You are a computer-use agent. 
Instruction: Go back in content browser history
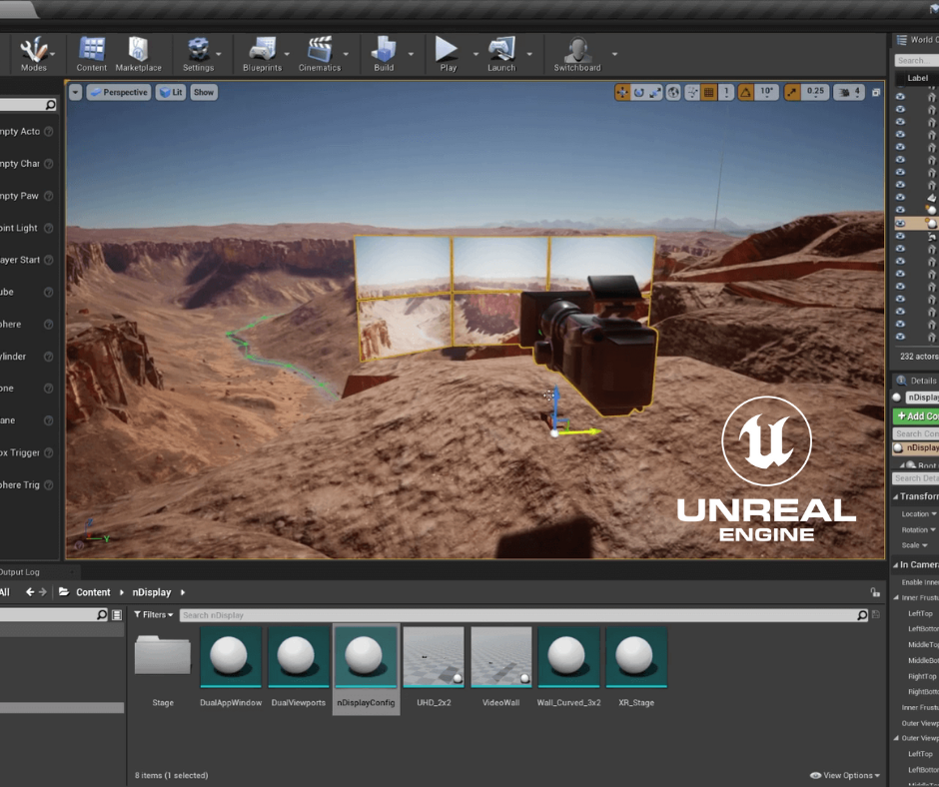click(x=29, y=591)
